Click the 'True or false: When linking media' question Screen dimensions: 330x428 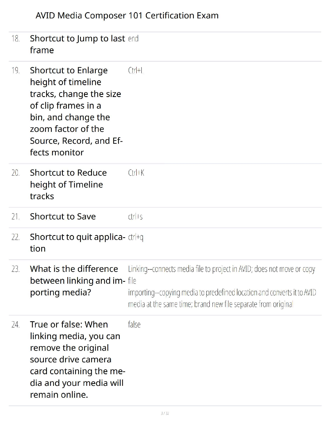tap(77, 359)
